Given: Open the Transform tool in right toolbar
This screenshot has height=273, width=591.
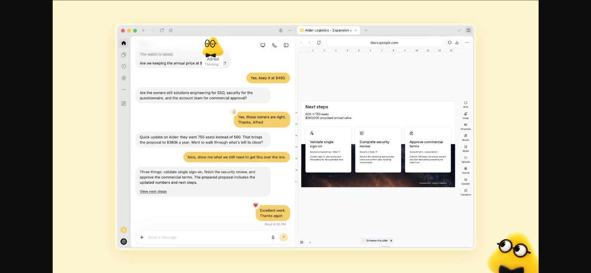Looking at the screenshot, I should (465, 192).
